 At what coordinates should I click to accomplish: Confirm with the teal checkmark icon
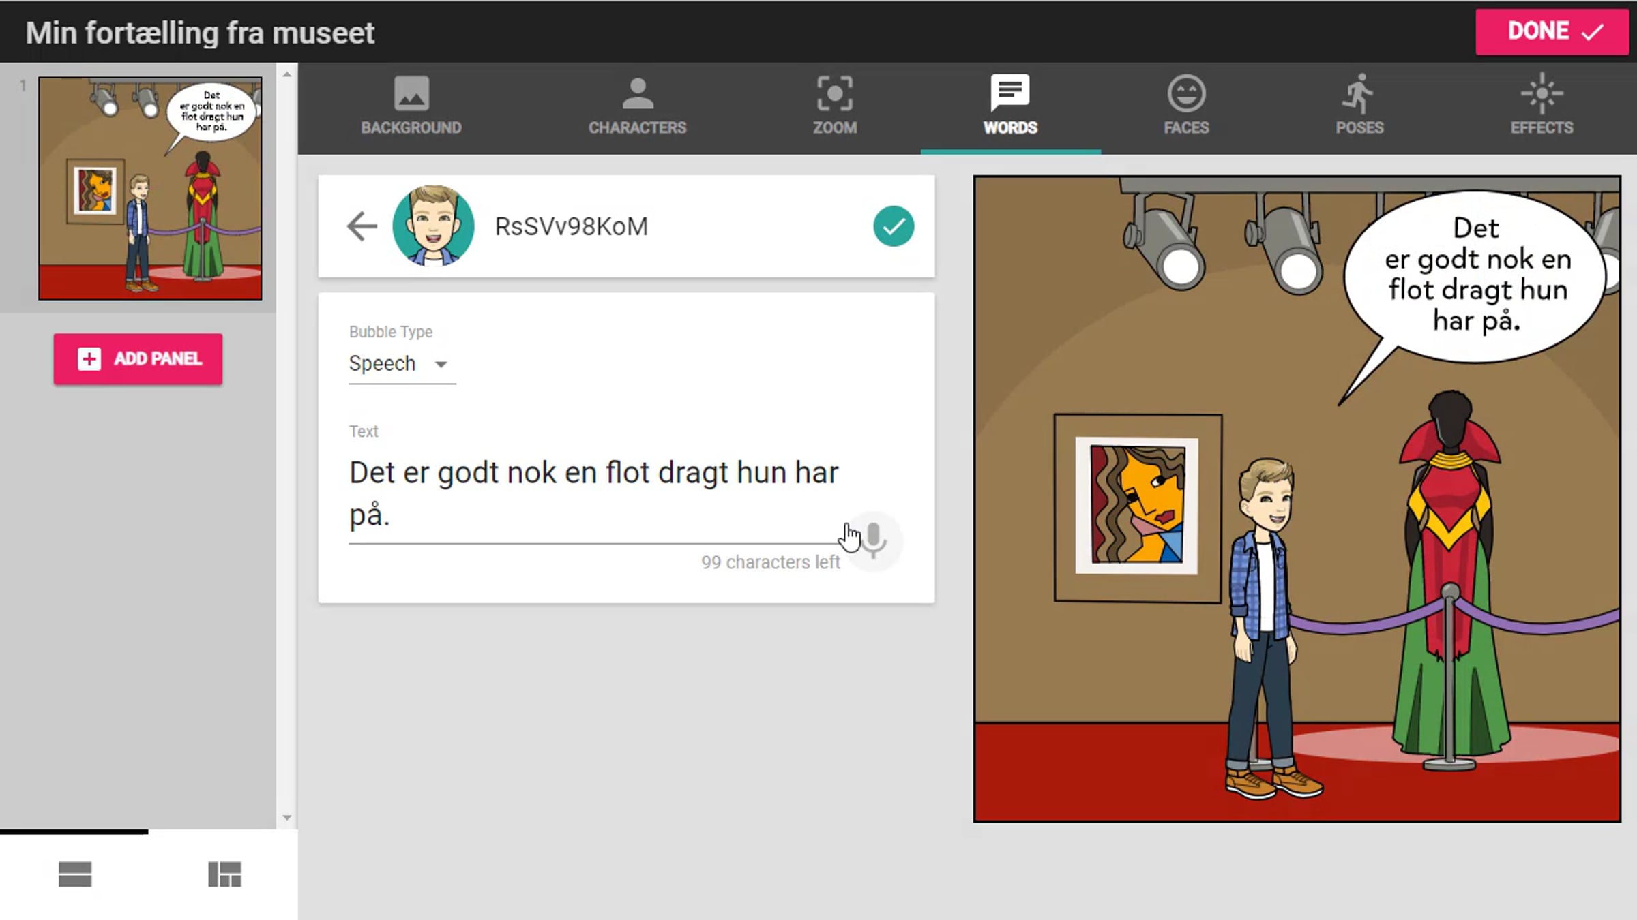(894, 226)
